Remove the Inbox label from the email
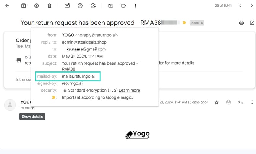Viewport: 256px width, 154px height. (202, 23)
